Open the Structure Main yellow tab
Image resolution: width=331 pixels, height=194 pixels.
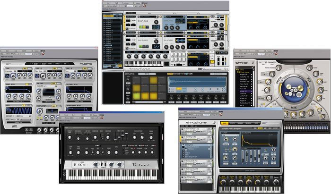224,123
